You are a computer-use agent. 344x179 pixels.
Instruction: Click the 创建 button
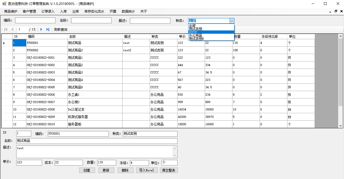[87, 170]
